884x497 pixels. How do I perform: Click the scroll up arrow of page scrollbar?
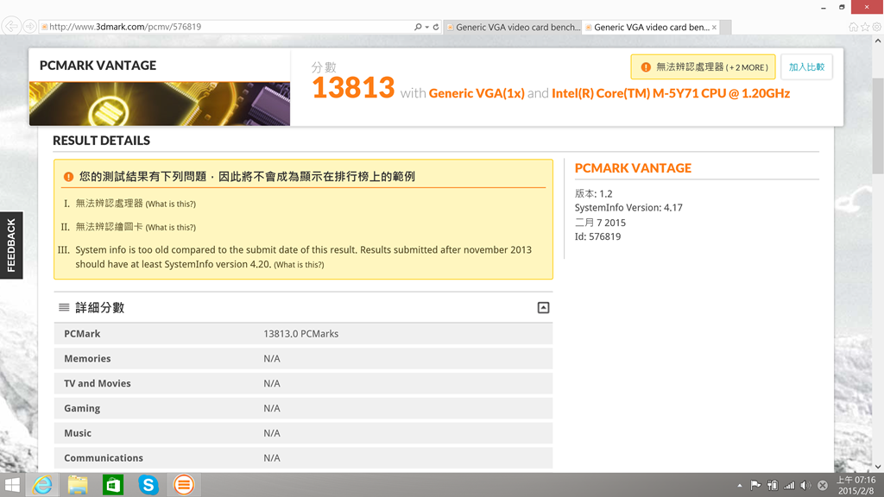pos(878,41)
